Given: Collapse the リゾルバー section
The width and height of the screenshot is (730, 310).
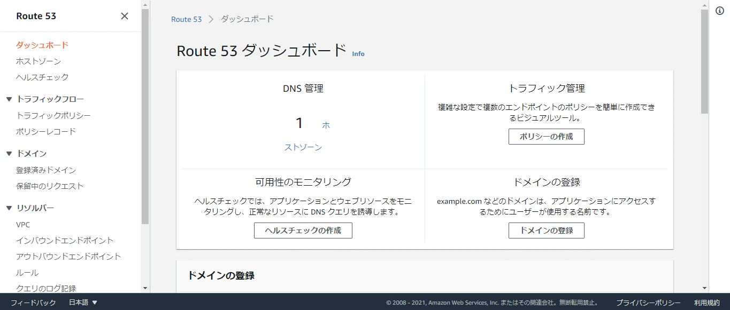Looking at the screenshot, I should (x=9, y=208).
